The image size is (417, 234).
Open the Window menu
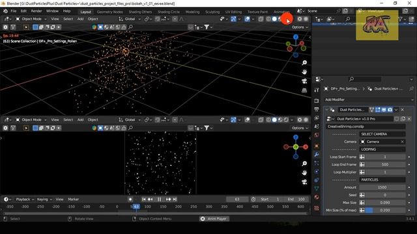(x=52, y=11)
